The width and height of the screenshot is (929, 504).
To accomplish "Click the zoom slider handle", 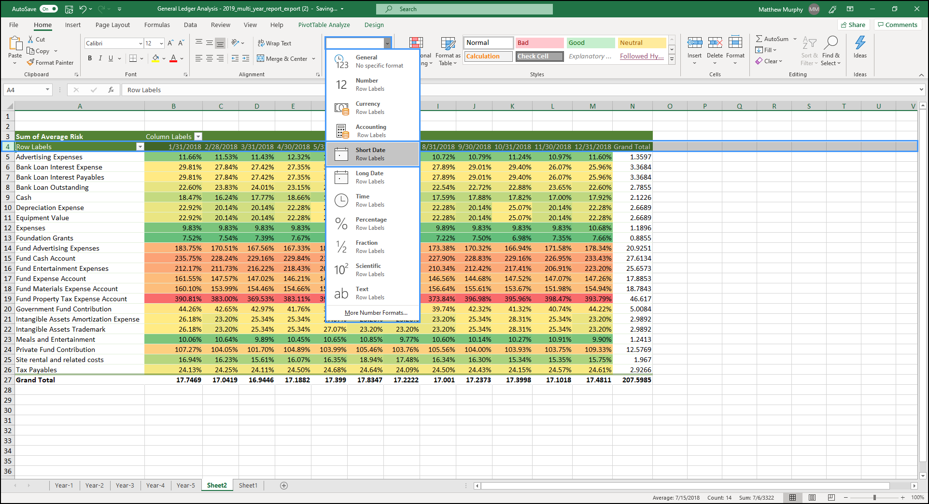I will [x=874, y=497].
